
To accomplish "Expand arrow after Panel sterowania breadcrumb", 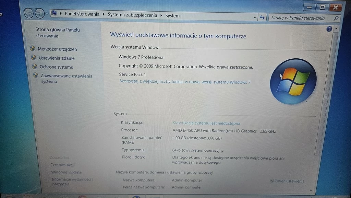I will coord(104,14).
